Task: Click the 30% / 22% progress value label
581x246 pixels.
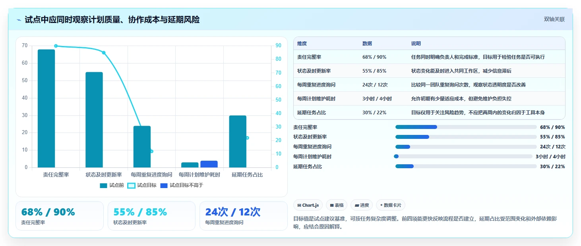Action: coord(552,166)
